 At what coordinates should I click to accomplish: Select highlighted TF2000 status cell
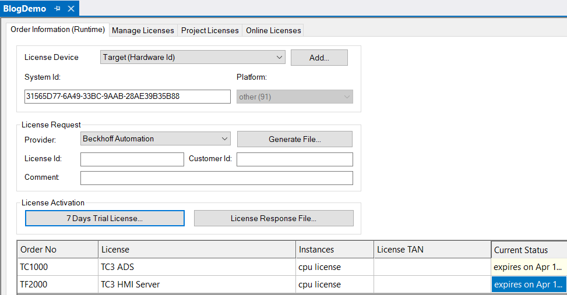pos(529,285)
